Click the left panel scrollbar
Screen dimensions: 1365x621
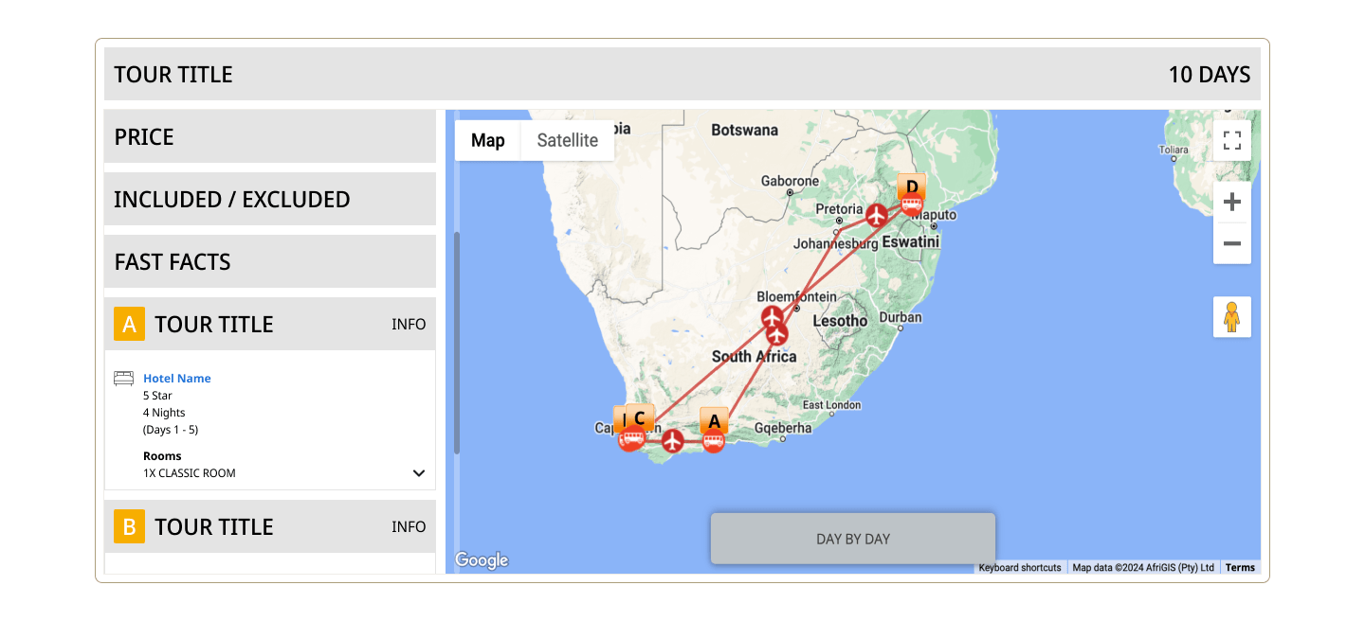pos(456,343)
